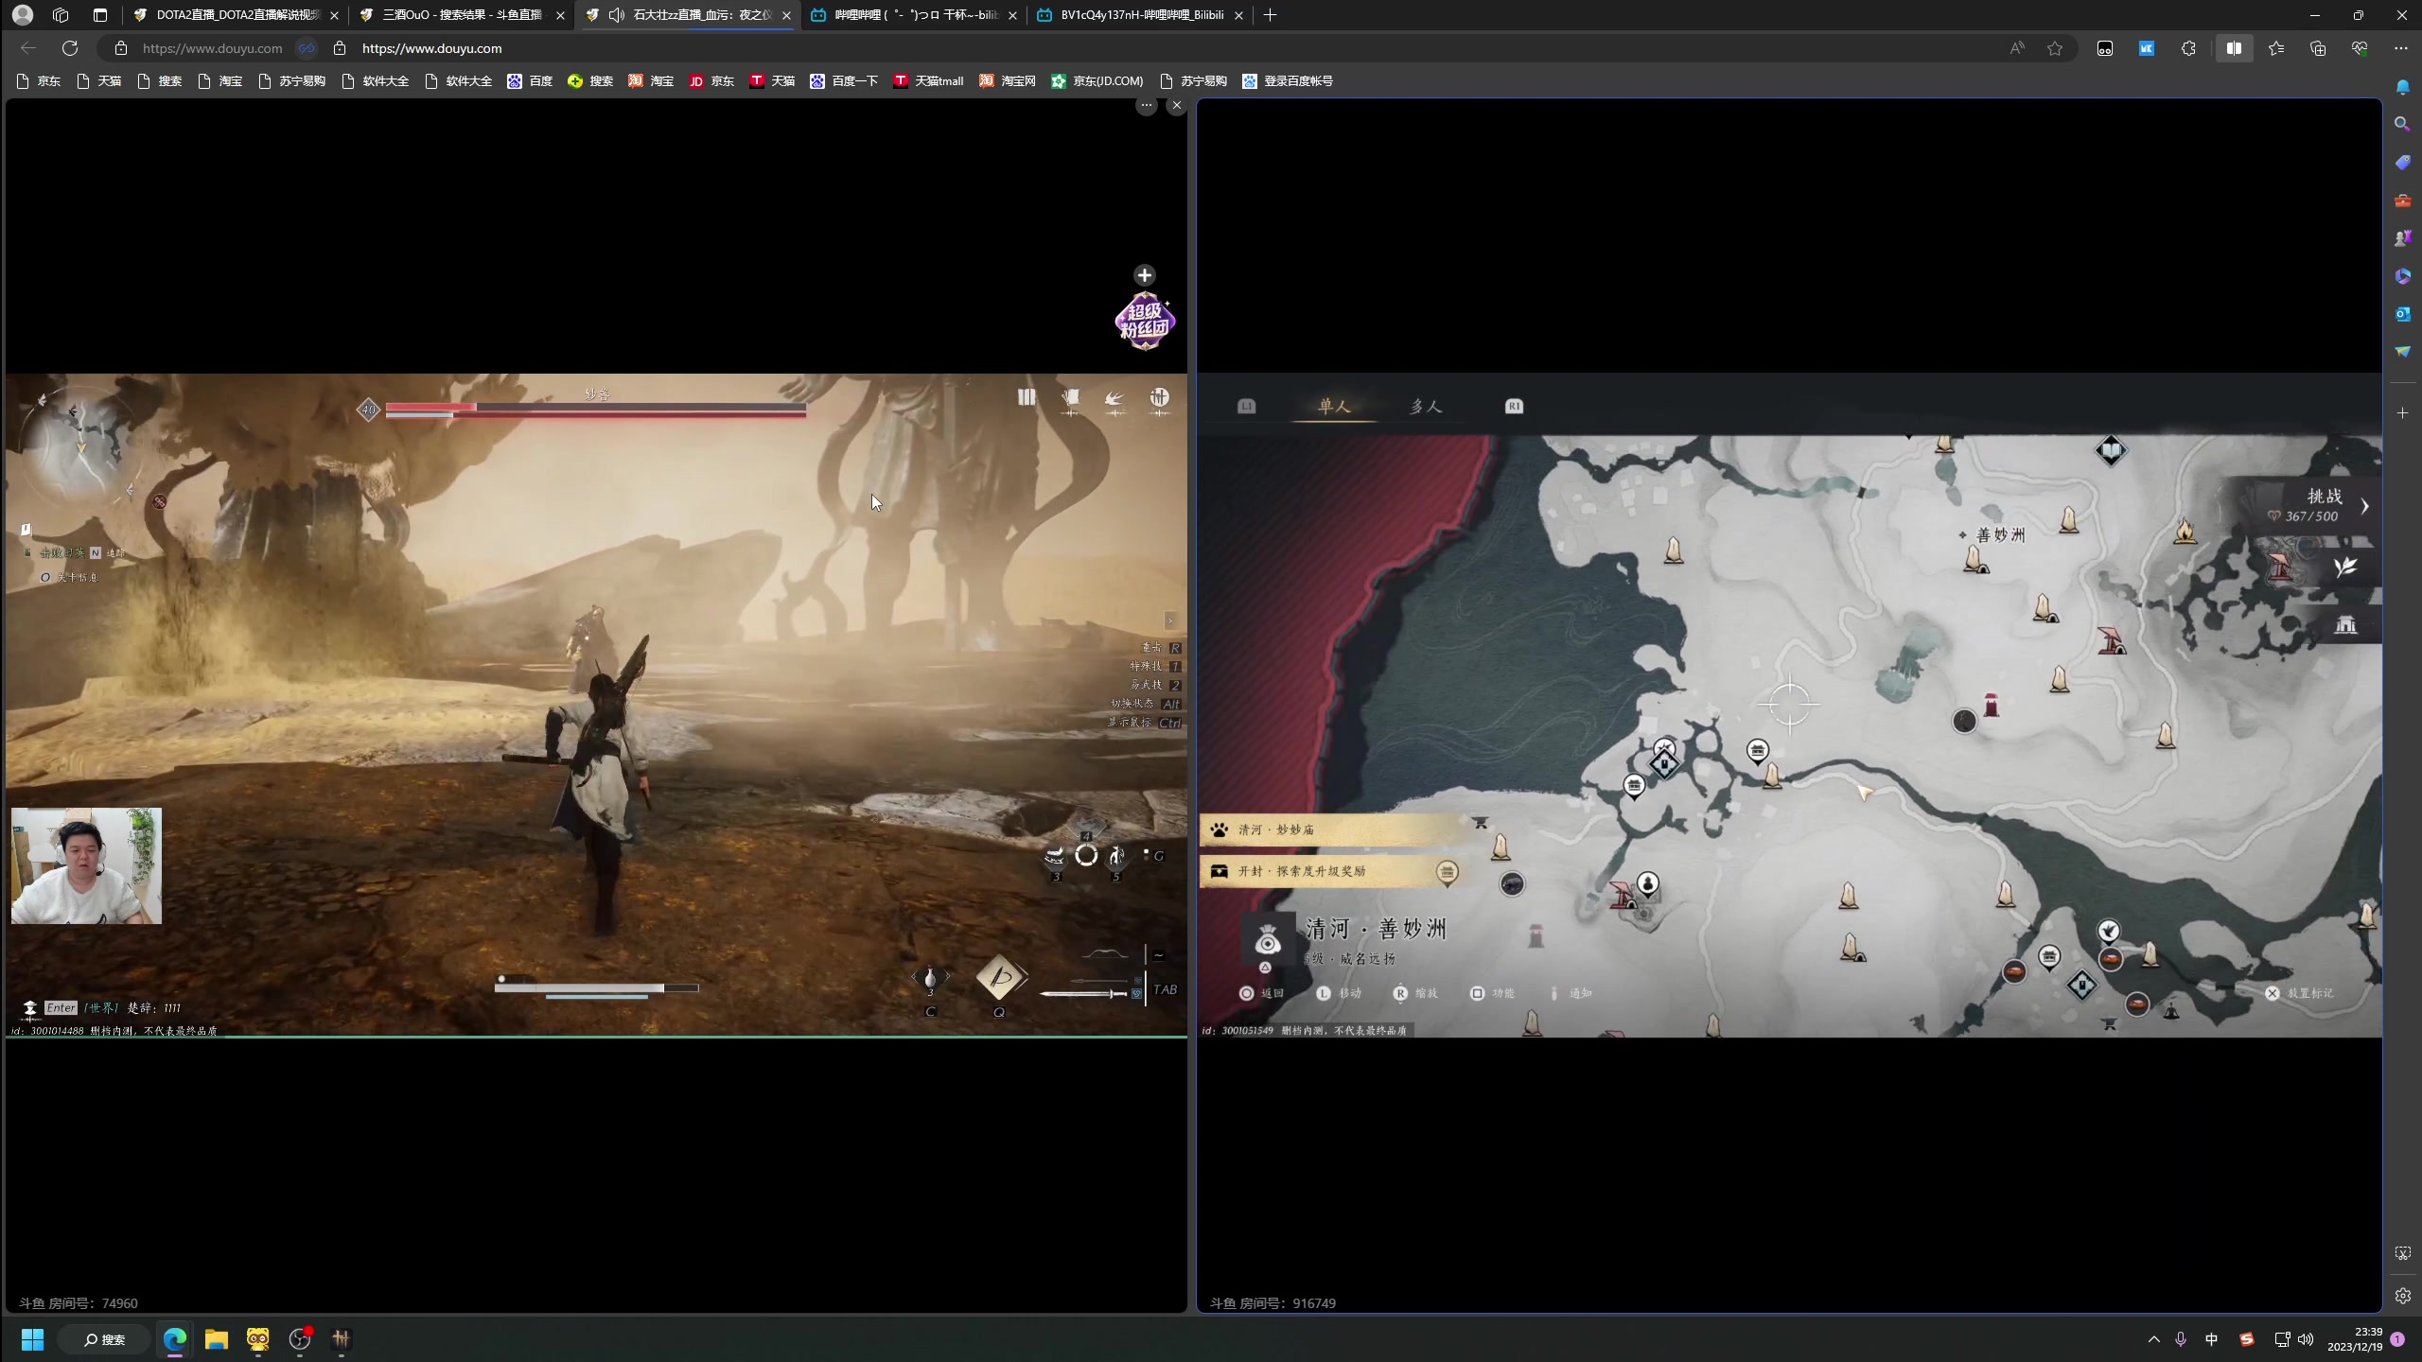
Task: Open the Favorites list
Action: click(2276, 48)
